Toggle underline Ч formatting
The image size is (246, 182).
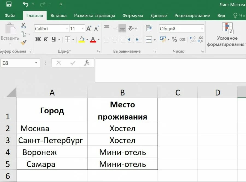click(54, 39)
